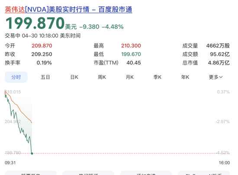Click the 16:00 time axis label
This screenshot has width=238, height=175.
[224, 163]
